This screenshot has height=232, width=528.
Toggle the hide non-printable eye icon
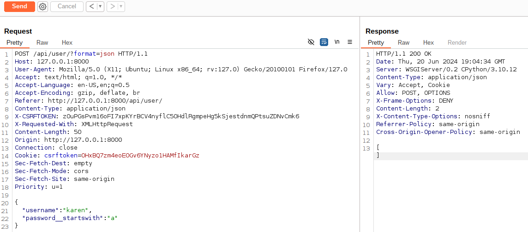311,42
